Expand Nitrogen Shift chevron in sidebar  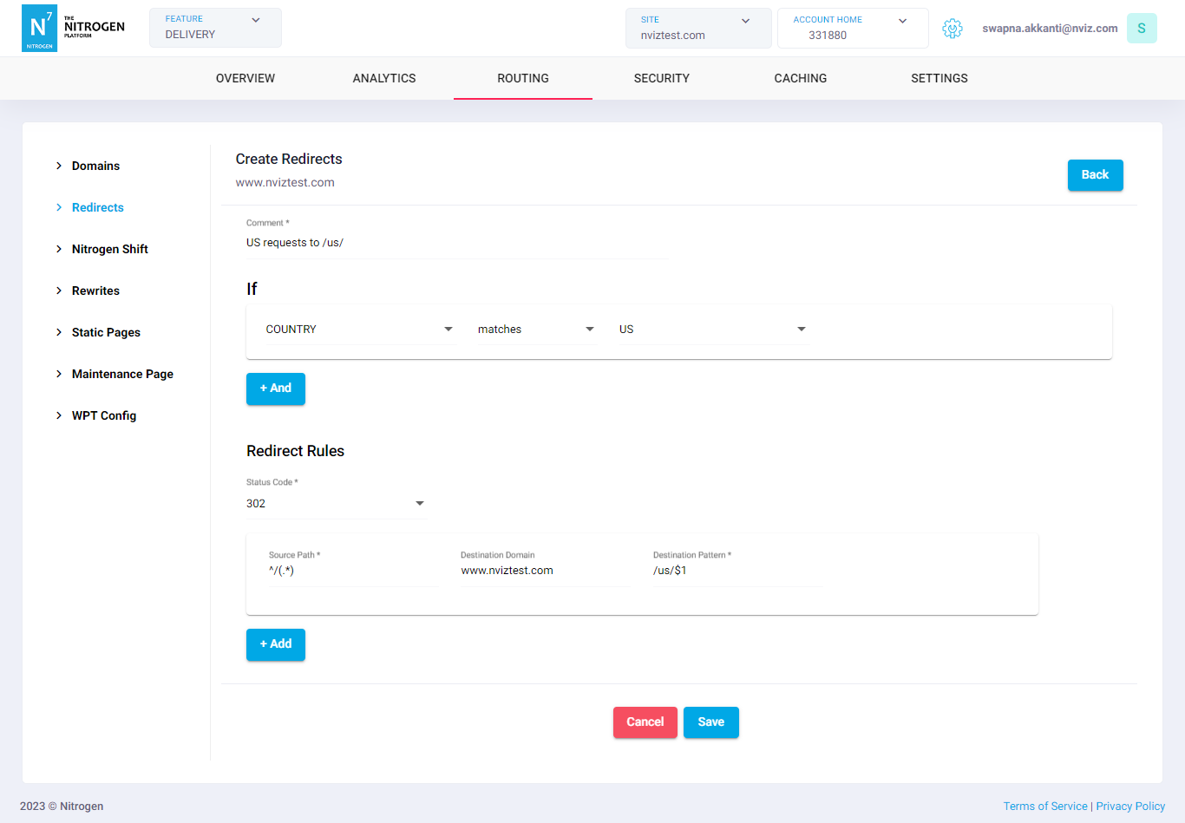[x=59, y=249]
